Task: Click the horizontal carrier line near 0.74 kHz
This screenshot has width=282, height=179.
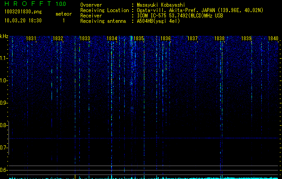Action: click(x=144, y=138)
